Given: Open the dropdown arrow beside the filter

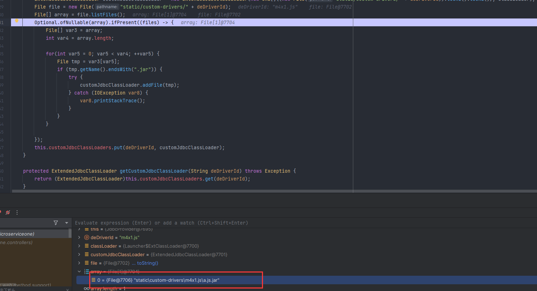Looking at the screenshot, I should click(66, 223).
